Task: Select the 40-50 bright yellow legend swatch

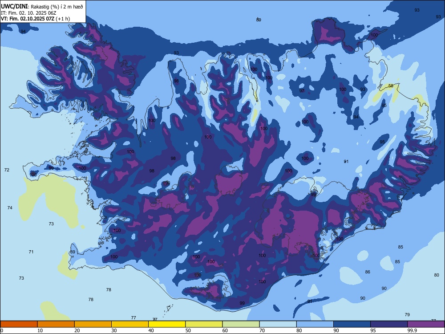Action: [167, 324]
